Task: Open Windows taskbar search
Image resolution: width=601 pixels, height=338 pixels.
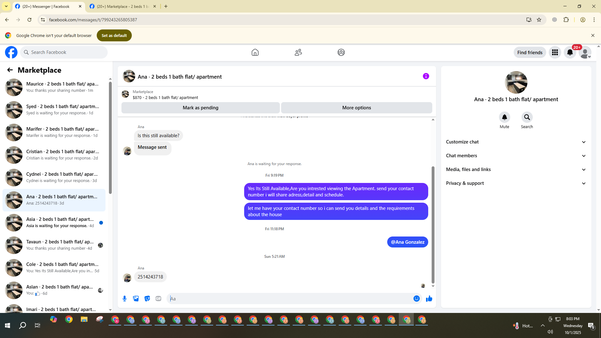Action: tap(23, 325)
